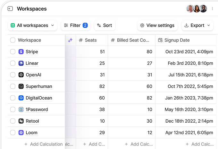Image resolution: width=218 pixels, height=149 pixels.
Task: Click the Sort button
Action: tap(105, 25)
